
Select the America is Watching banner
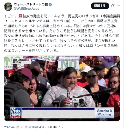[104, 113]
